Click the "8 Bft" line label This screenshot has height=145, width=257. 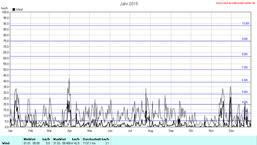245,54
